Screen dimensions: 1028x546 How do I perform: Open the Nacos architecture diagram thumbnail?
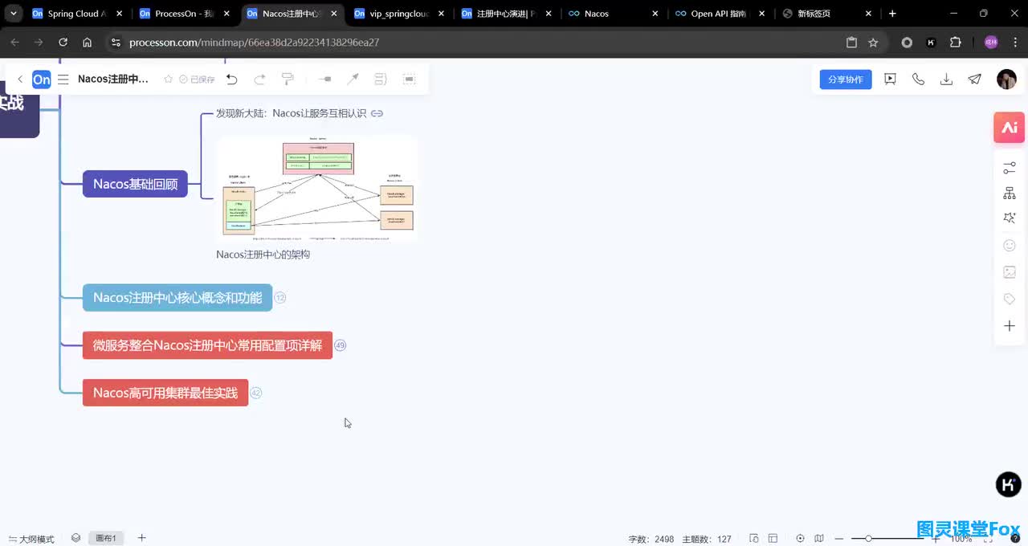[x=316, y=189]
